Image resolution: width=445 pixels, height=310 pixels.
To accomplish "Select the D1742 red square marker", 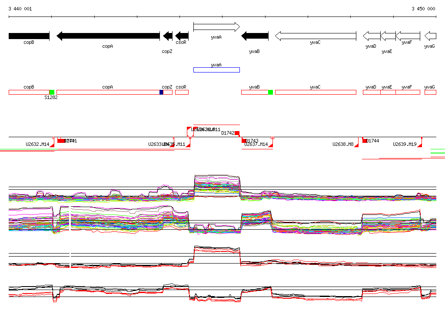I will [x=237, y=133].
